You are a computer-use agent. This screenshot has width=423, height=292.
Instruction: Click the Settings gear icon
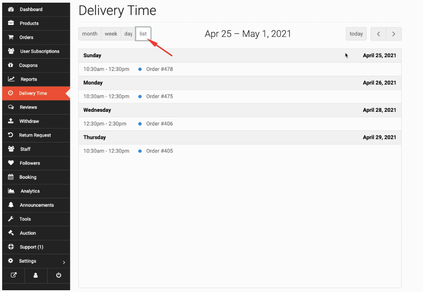click(11, 261)
